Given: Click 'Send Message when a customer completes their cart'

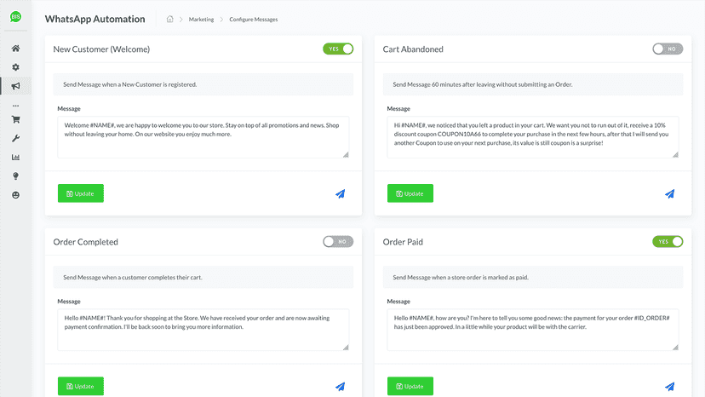Looking at the screenshot, I should coord(133,277).
